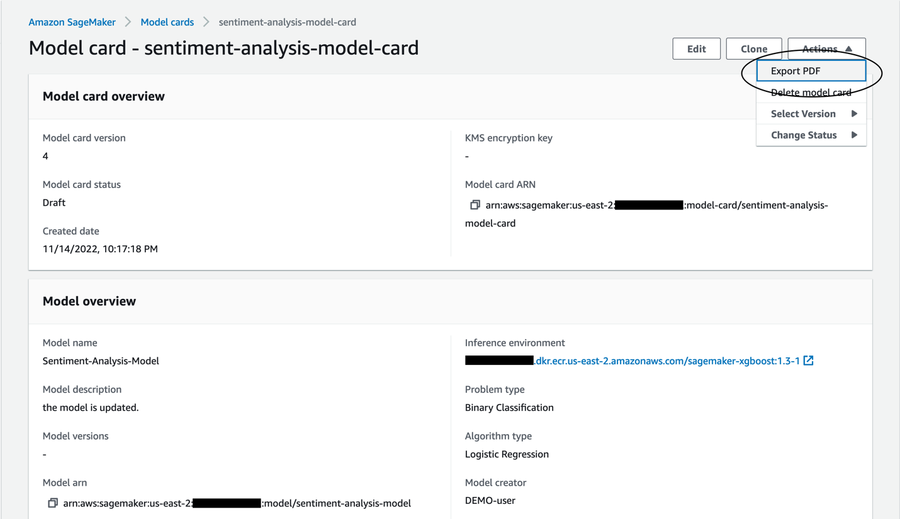
Task: Click the breadcrumb chevron after Amazon SageMaker
Action: pyautogui.click(x=128, y=22)
